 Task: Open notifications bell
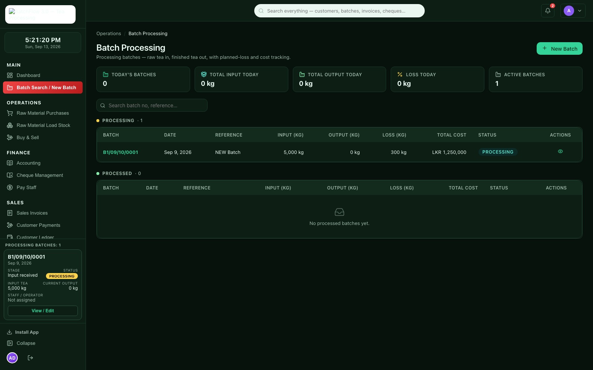[x=547, y=11]
